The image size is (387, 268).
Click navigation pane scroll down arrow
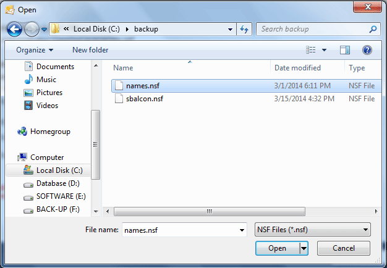tap(96, 212)
